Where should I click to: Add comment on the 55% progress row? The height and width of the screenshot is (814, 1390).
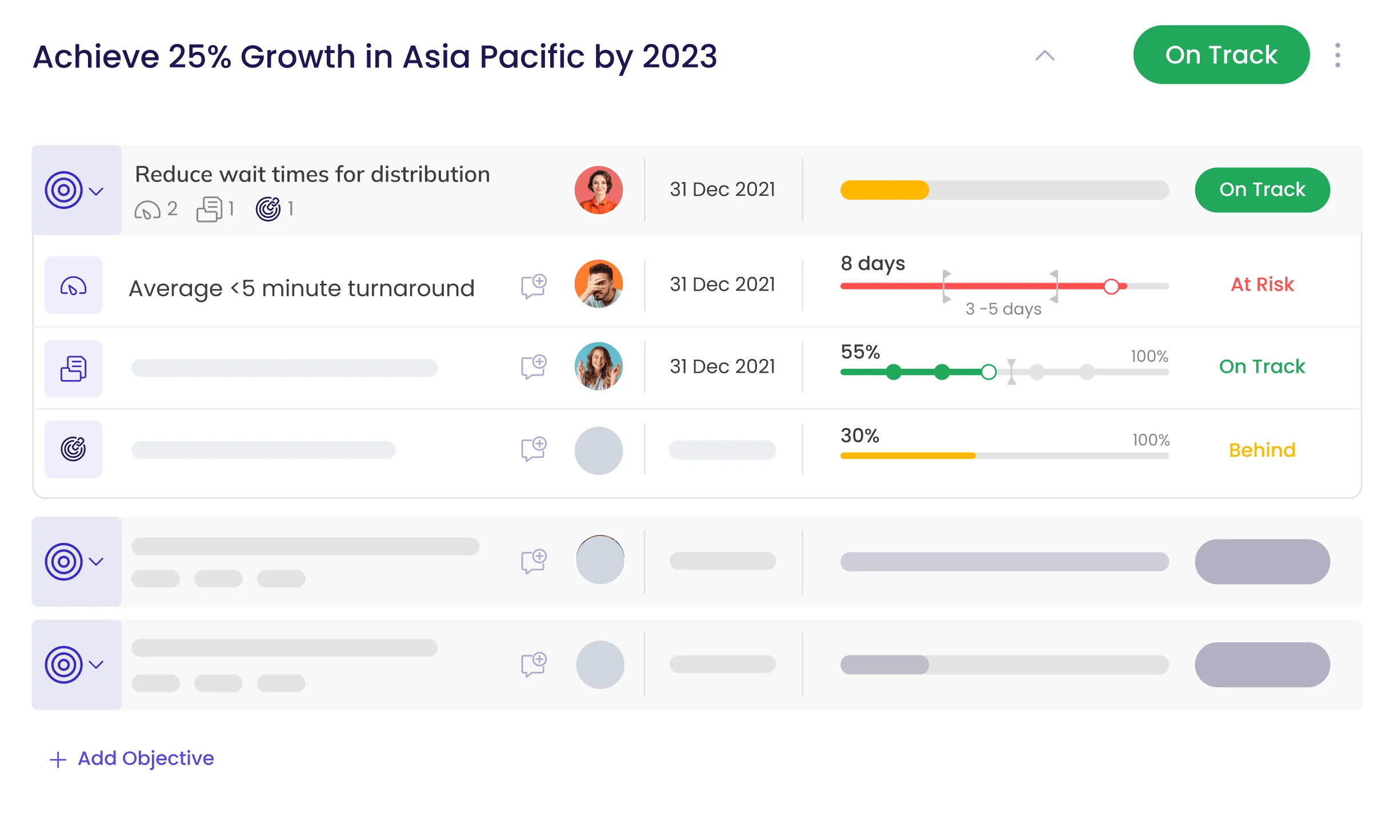coord(534,366)
